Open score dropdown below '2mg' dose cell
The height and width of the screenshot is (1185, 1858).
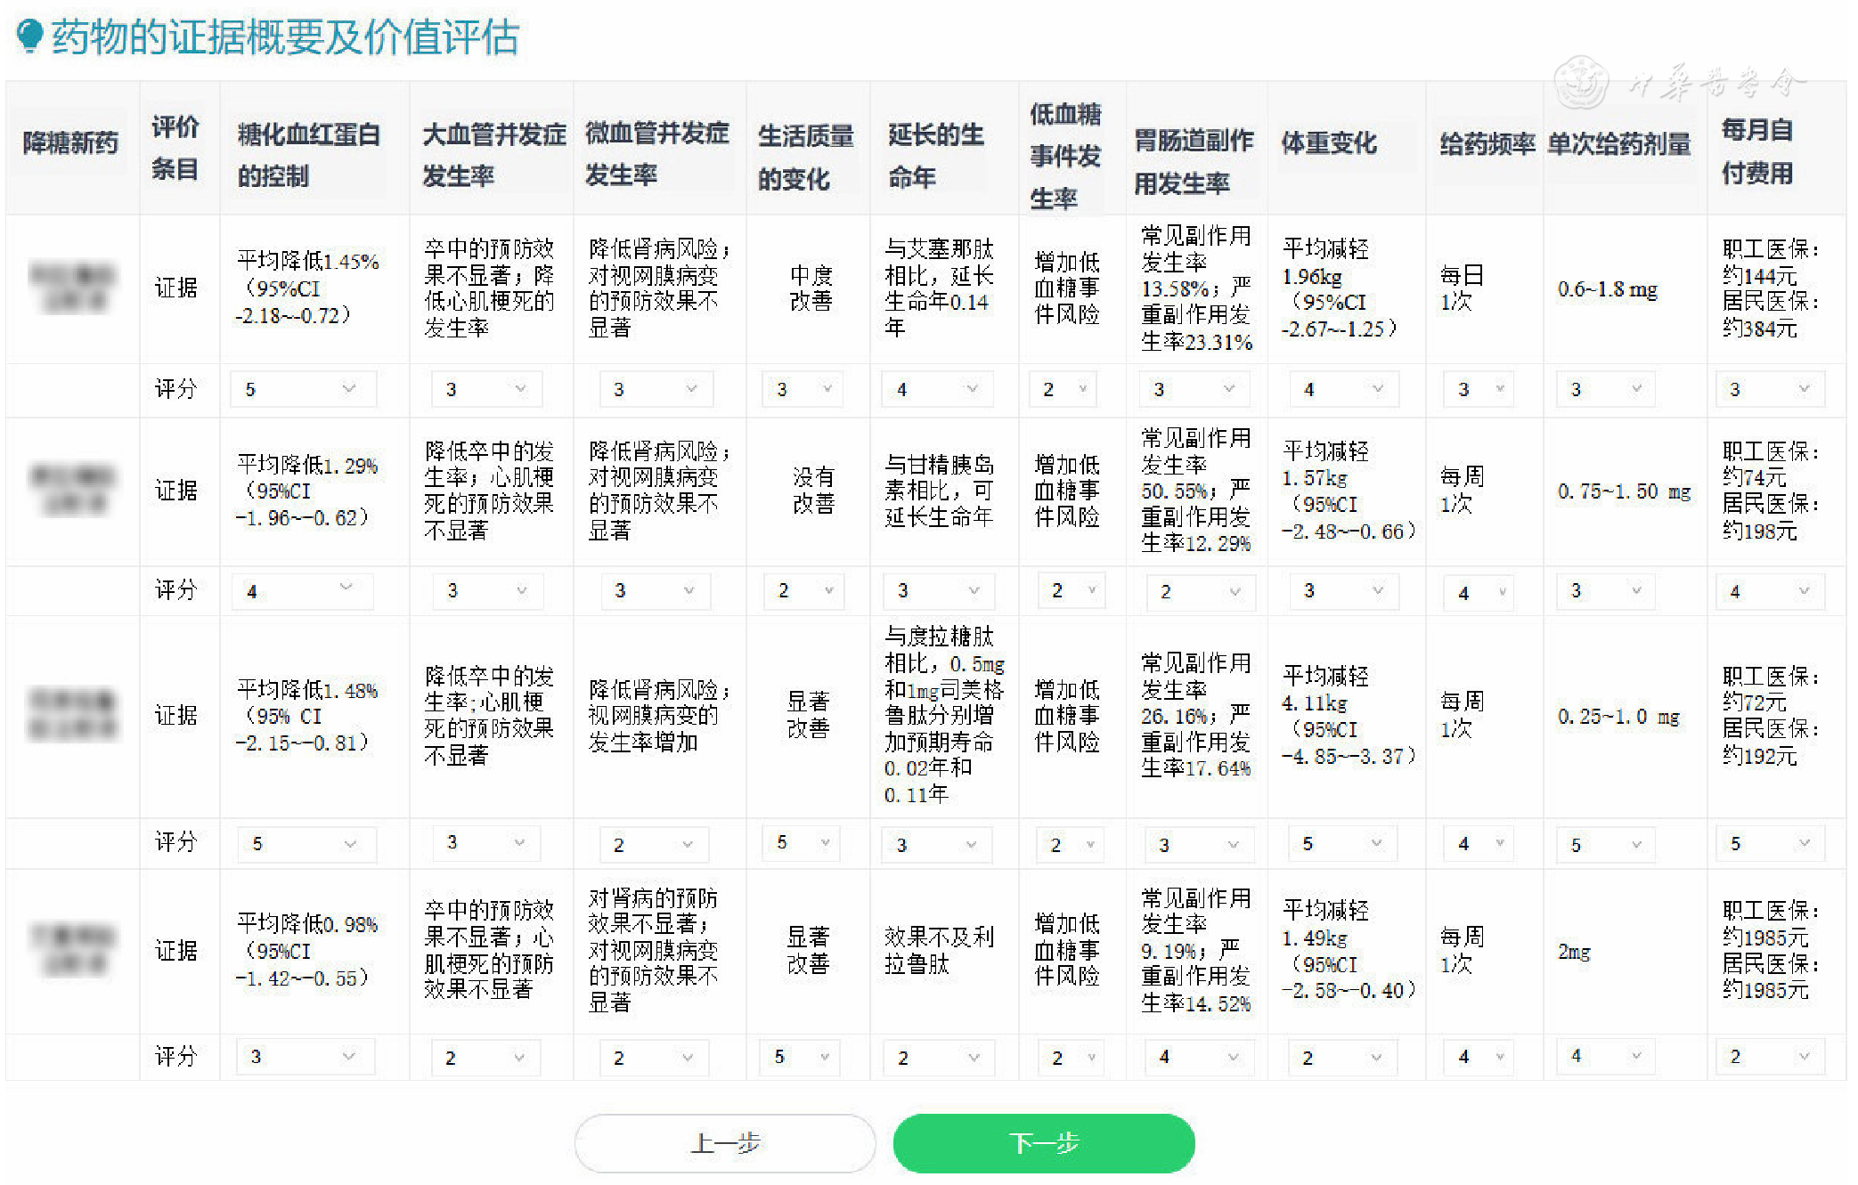1606,1057
